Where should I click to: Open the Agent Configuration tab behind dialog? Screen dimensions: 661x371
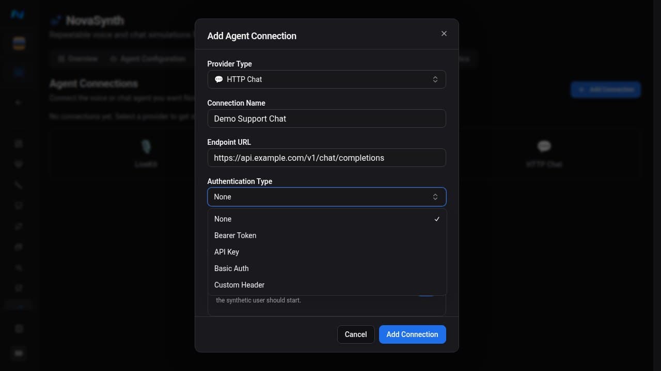click(x=148, y=59)
